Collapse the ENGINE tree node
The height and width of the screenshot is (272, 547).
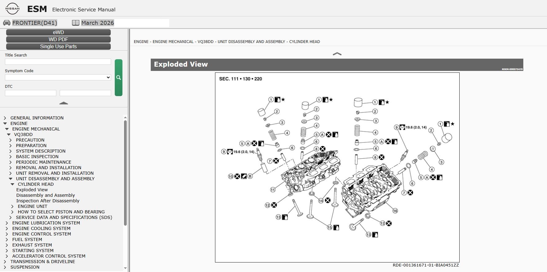pos(5,123)
